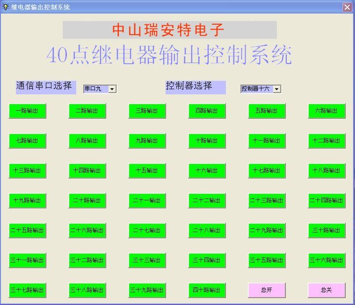Select the 二十六路输出 relay button
The image size is (355, 305).
pyautogui.click(x=87, y=230)
